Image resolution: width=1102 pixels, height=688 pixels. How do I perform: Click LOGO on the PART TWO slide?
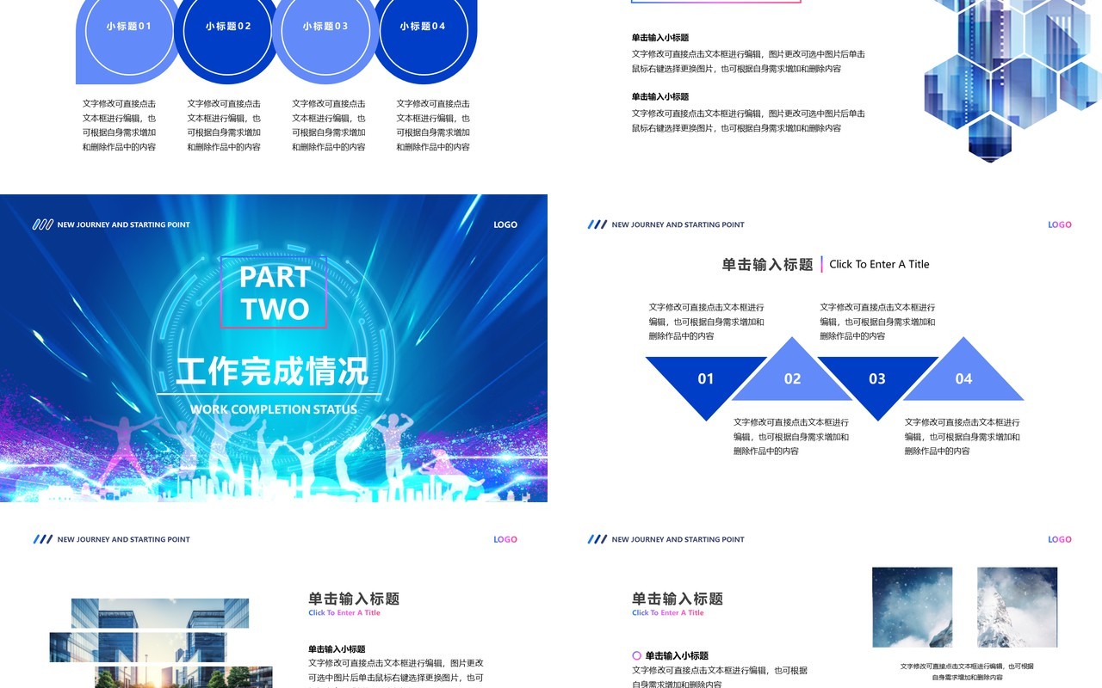pos(505,224)
